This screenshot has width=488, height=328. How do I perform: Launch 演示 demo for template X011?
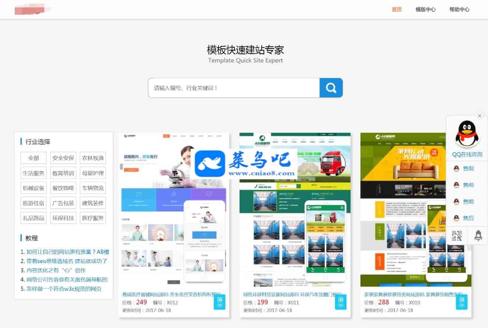(341, 302)
